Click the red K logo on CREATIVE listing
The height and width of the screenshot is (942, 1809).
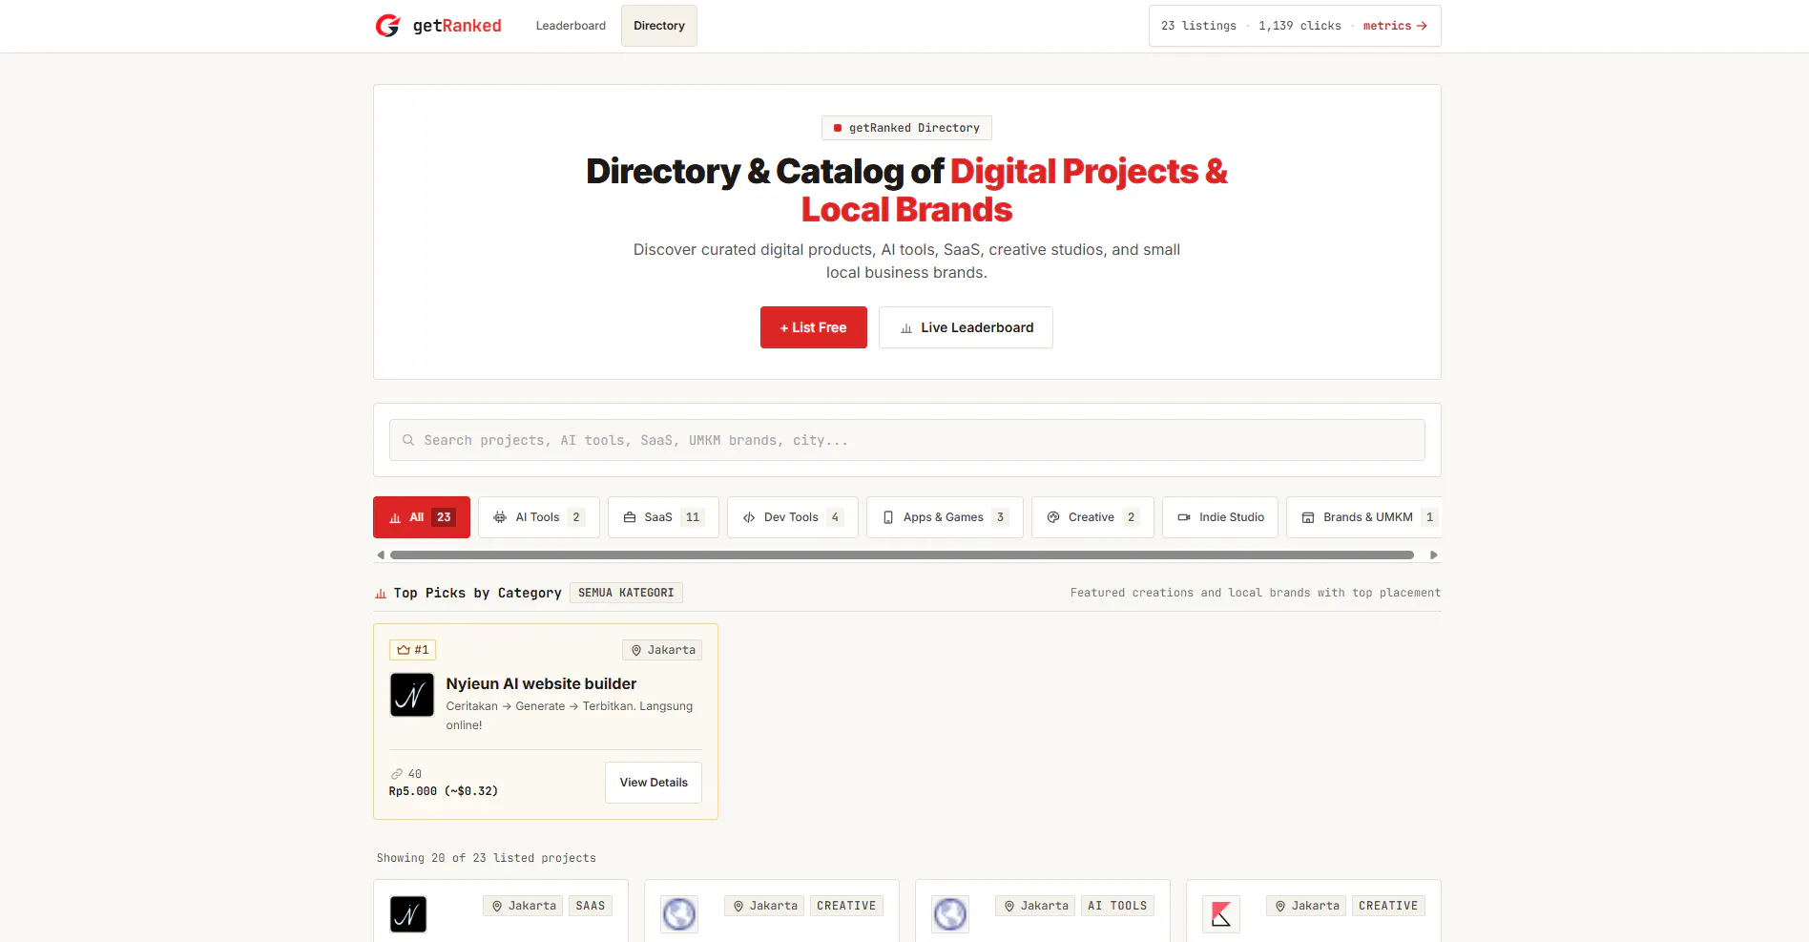(x=1221, y=914)
